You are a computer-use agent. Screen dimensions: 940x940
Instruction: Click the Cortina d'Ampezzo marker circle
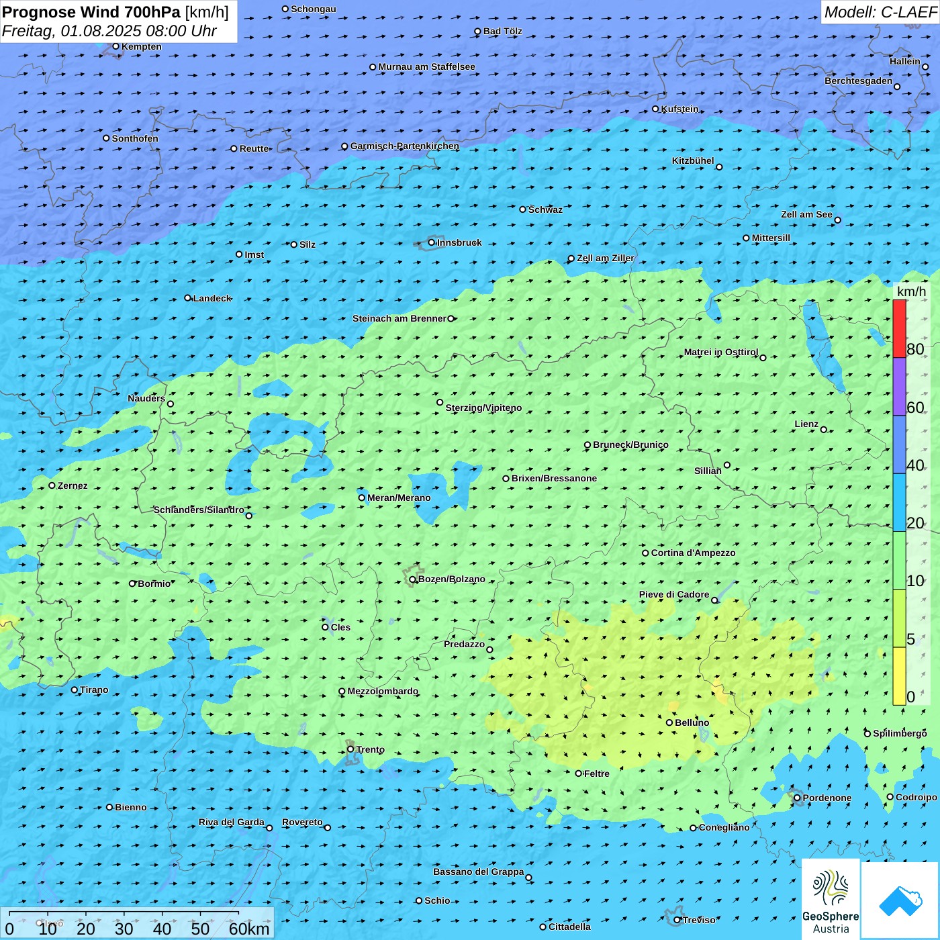pos(645,553)
